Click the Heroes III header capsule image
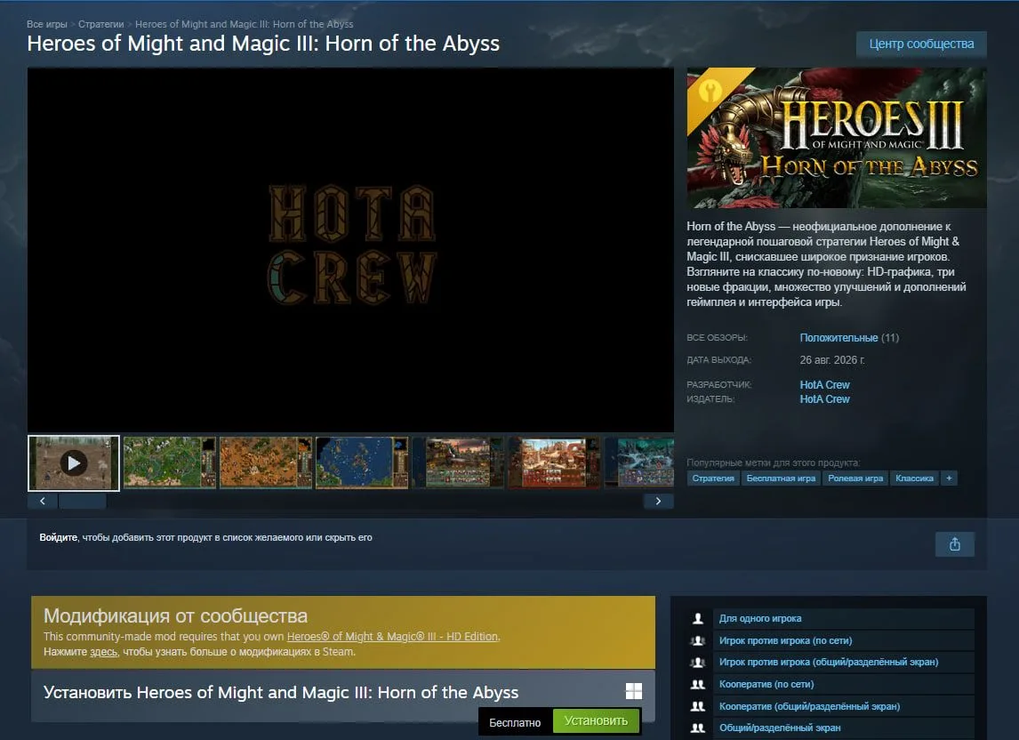 [x=837, y=138]
